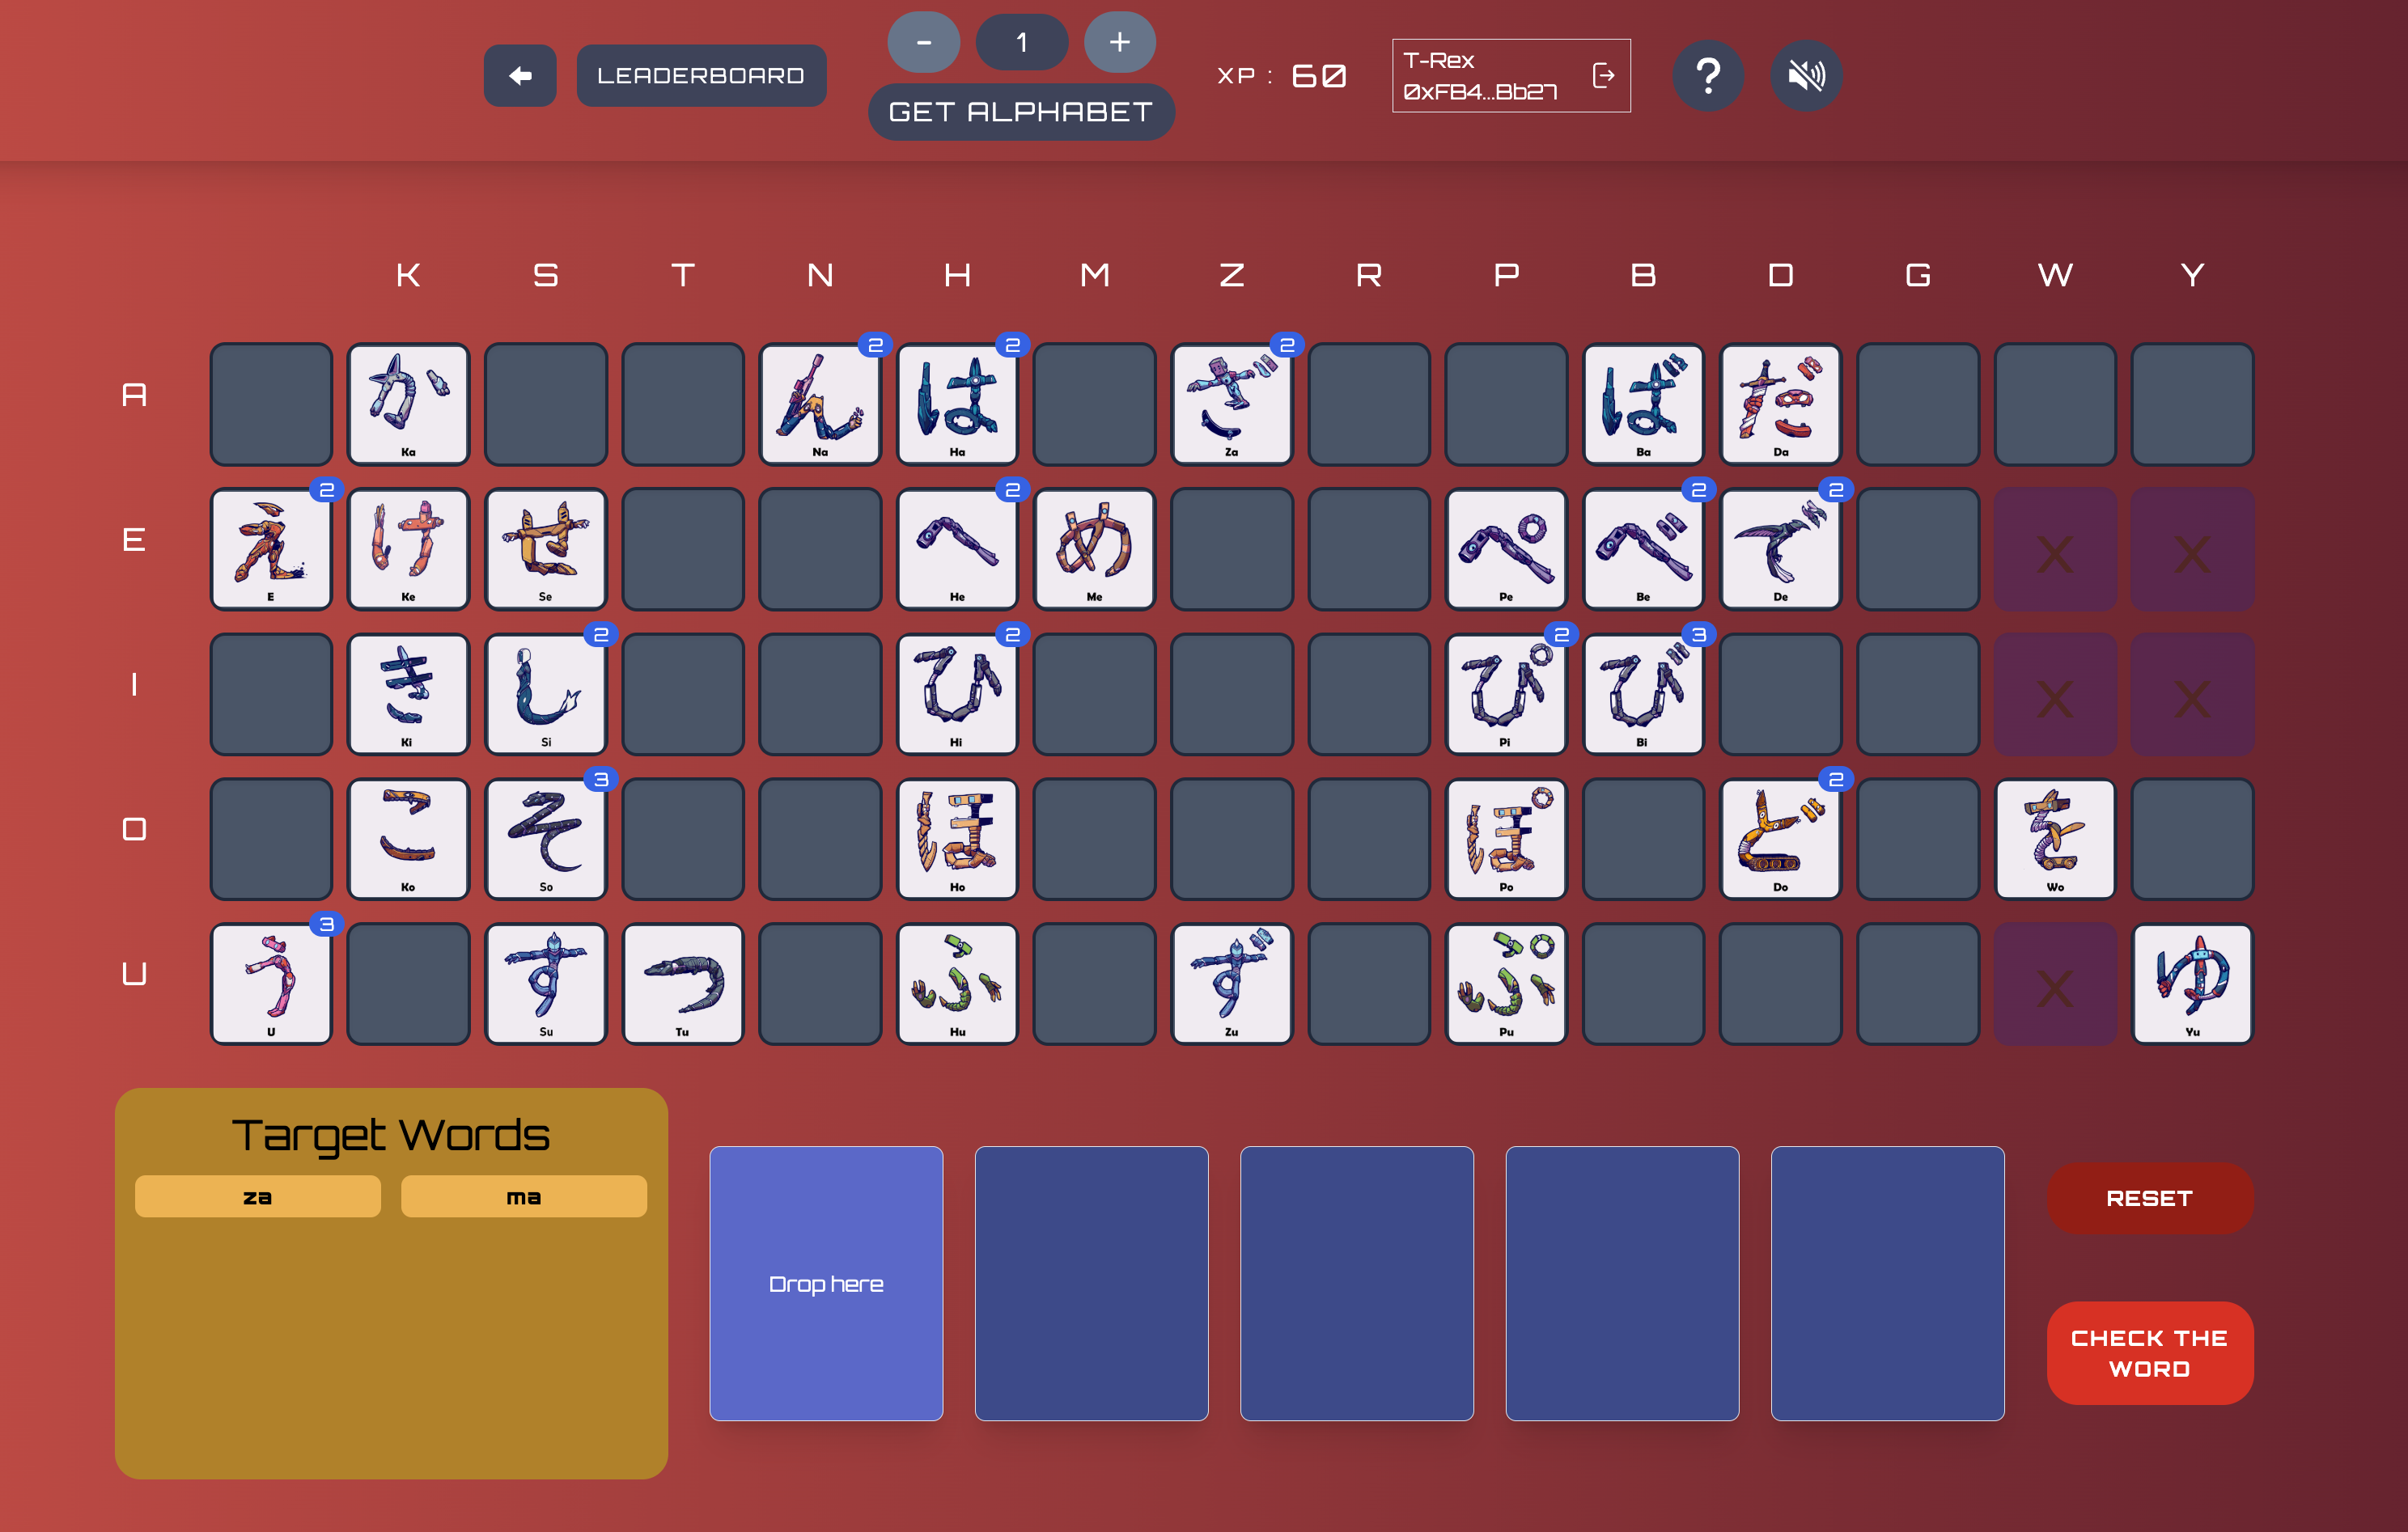Click the 'za' target word chip
Image resolution: width=2408 pixels, height=1532 pixels.
click(x=257, y=1196)
